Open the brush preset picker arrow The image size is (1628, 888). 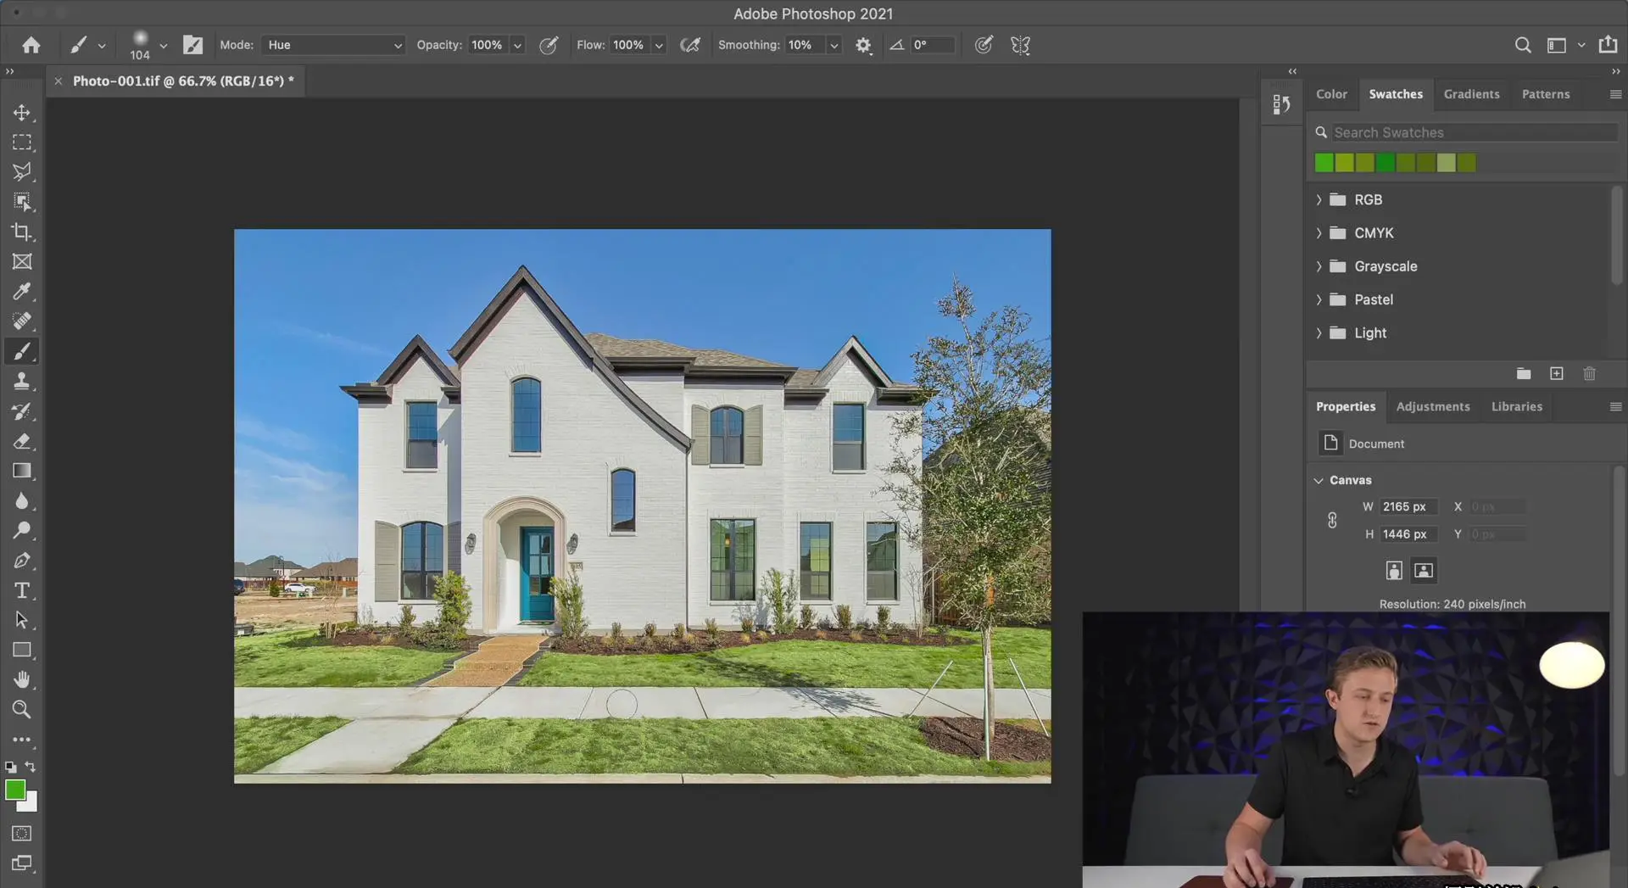tap(163, 45)
